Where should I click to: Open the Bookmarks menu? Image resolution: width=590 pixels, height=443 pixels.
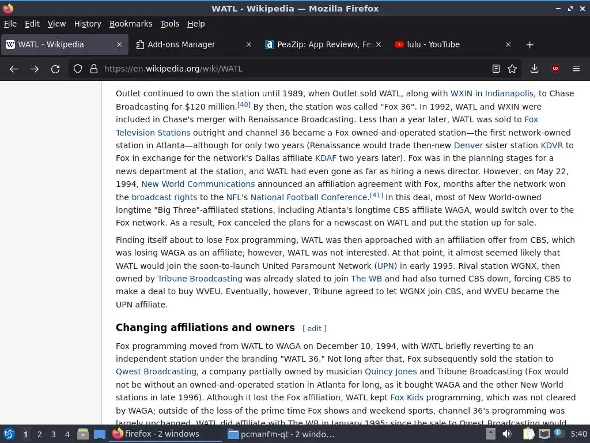[x=131, y=24]
